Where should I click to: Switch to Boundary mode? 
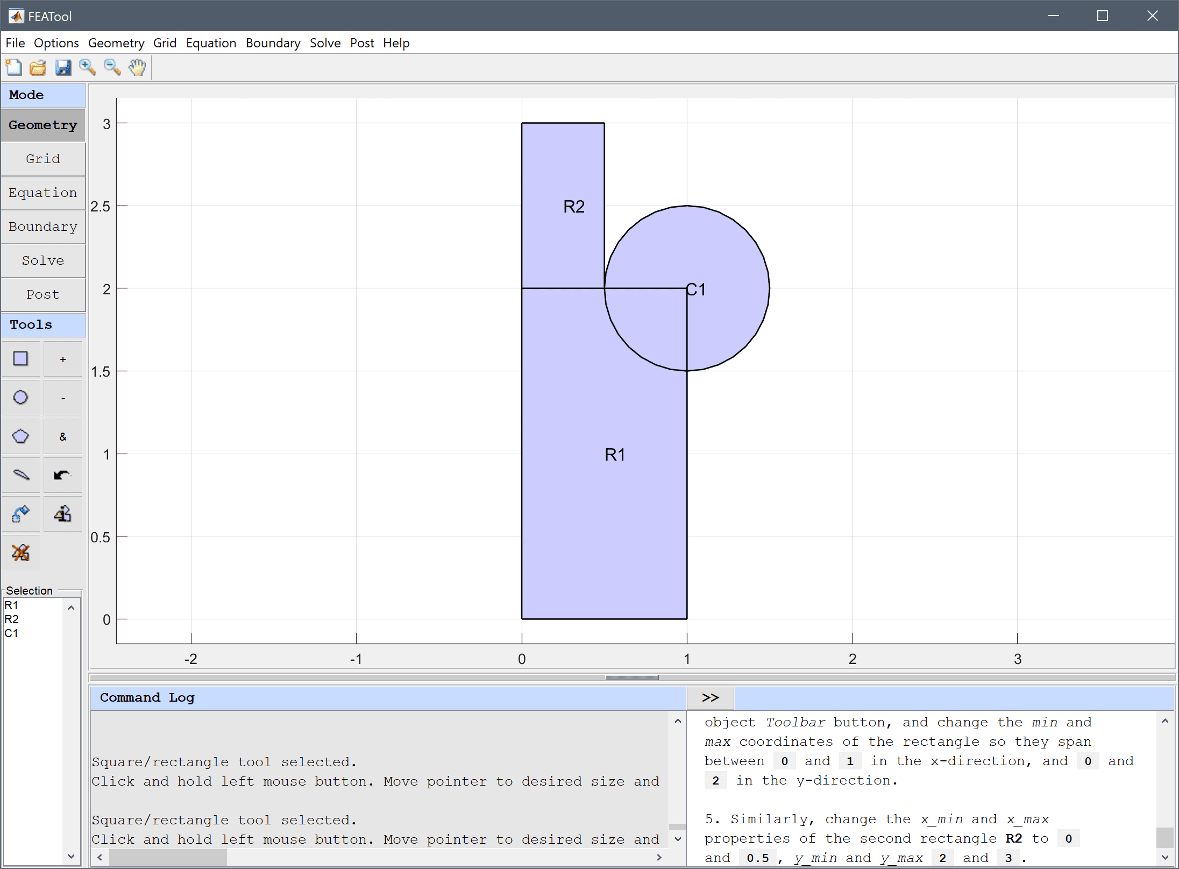coord(43,227)
